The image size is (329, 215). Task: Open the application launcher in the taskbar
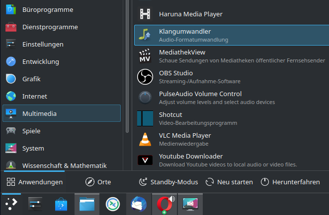click(x=11, y=204)
